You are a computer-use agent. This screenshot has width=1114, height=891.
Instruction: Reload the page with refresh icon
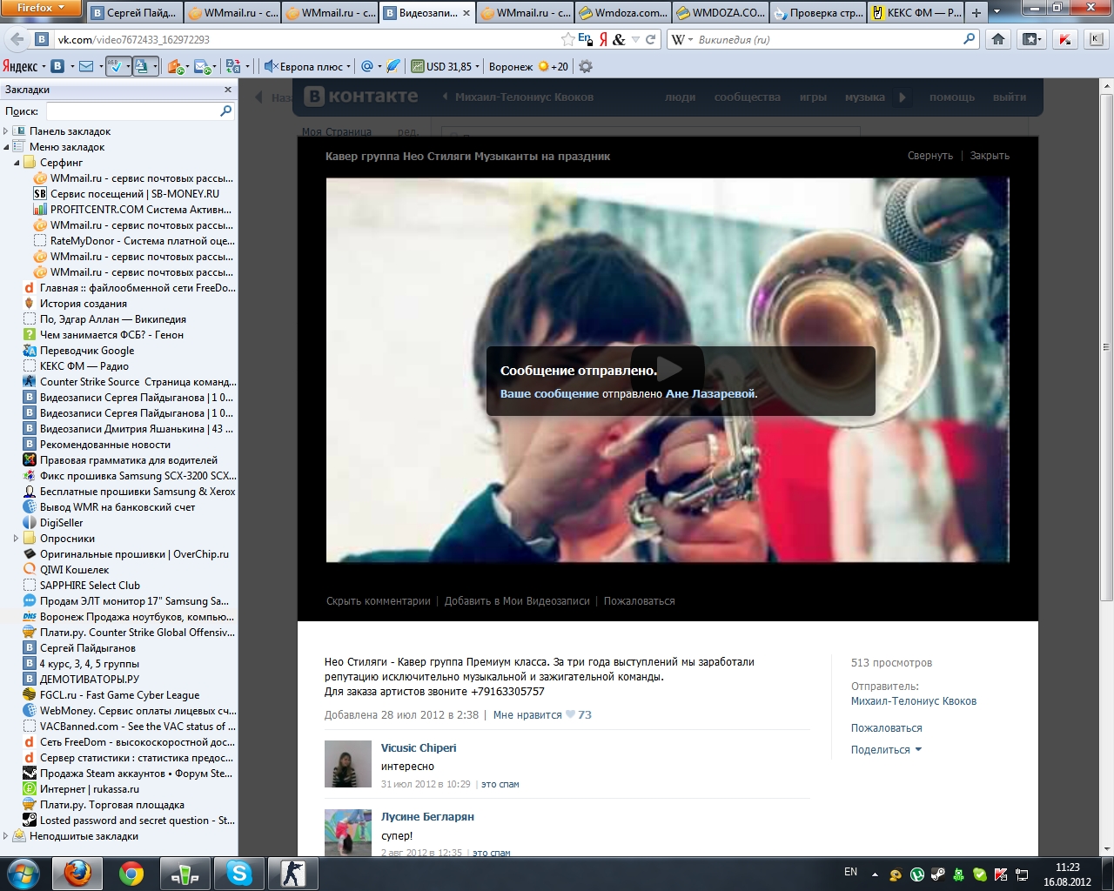coord(650,39)
